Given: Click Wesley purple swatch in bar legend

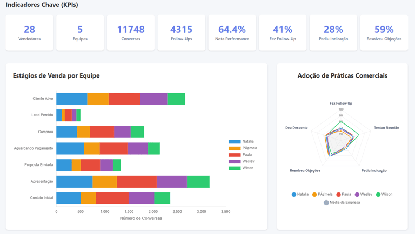Looking at the screenshot, I should (235, 161).
